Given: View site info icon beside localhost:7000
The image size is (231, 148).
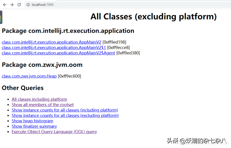Looking at the screenshot, I should click(x=28, y=5).
